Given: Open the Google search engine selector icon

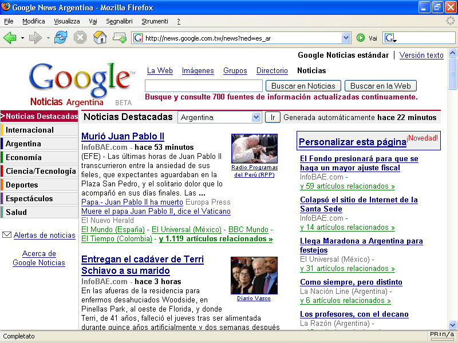Looking at the screenshot, I should click(x=390, y=38).
